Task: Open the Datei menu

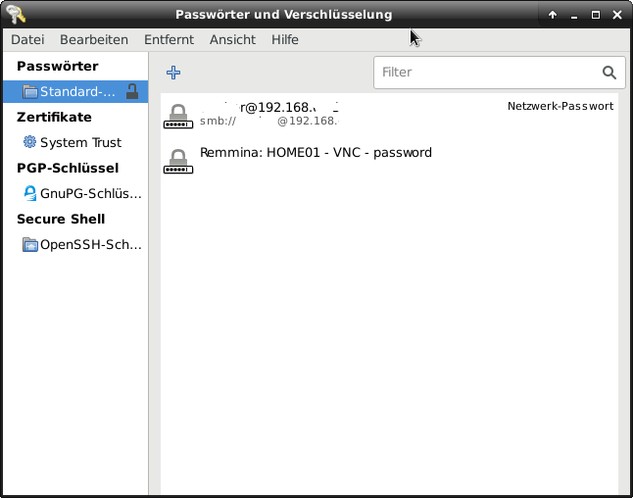Action: [27, 40]
